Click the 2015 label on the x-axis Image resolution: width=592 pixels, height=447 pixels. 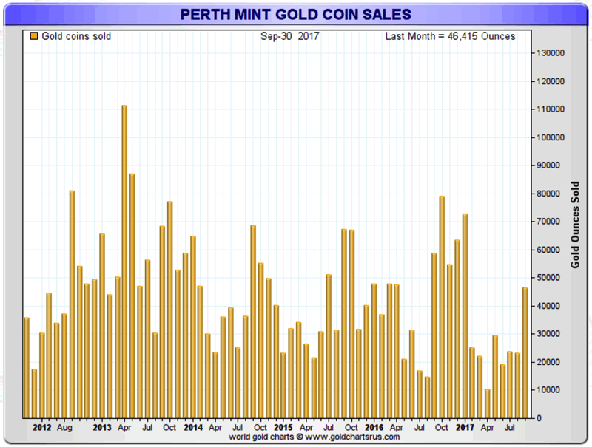(x=282, y=427)
